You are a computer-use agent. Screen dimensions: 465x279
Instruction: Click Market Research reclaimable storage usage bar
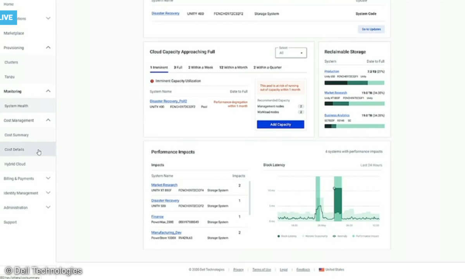[354, 103]
